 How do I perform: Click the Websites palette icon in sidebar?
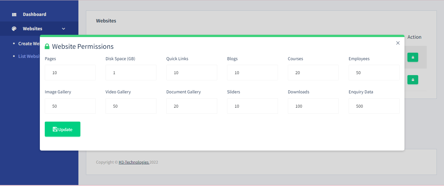pos(14,29)
